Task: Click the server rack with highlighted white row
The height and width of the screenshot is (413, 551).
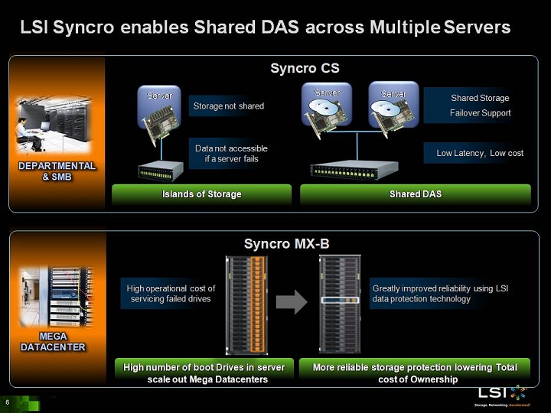Action: (x=340, y=304)
